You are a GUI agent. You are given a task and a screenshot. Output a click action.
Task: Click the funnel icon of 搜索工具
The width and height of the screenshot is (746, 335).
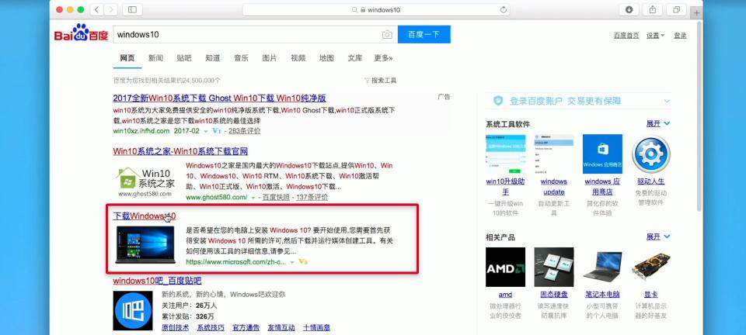(x=368, y=81)
